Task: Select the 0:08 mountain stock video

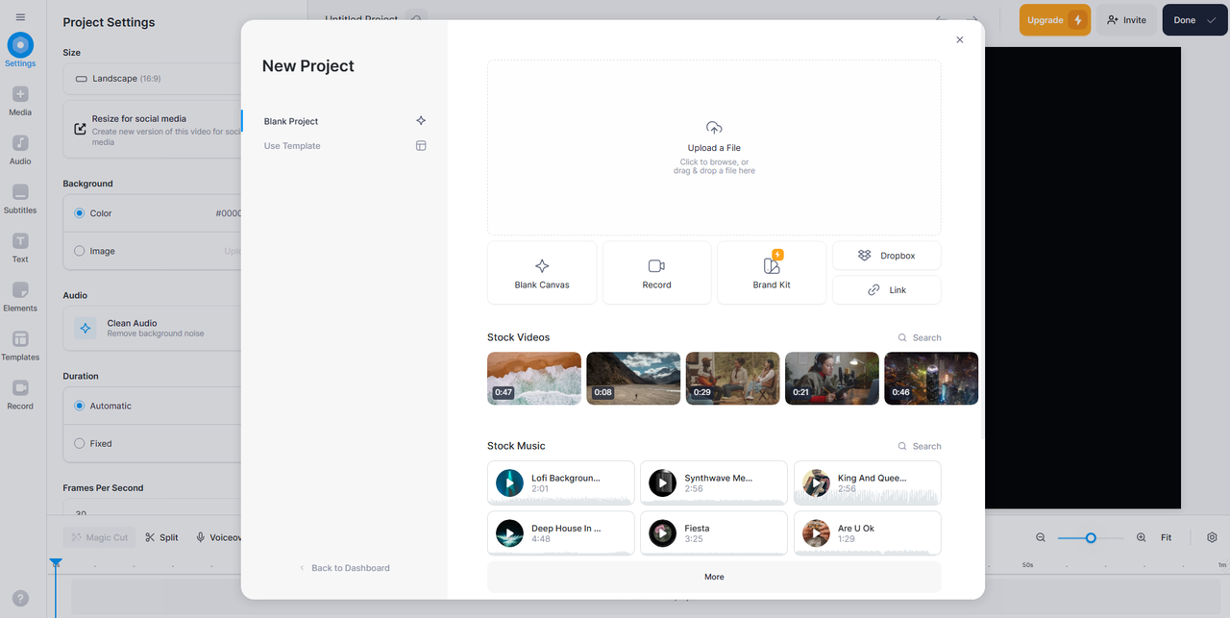Action: point(633,378)
